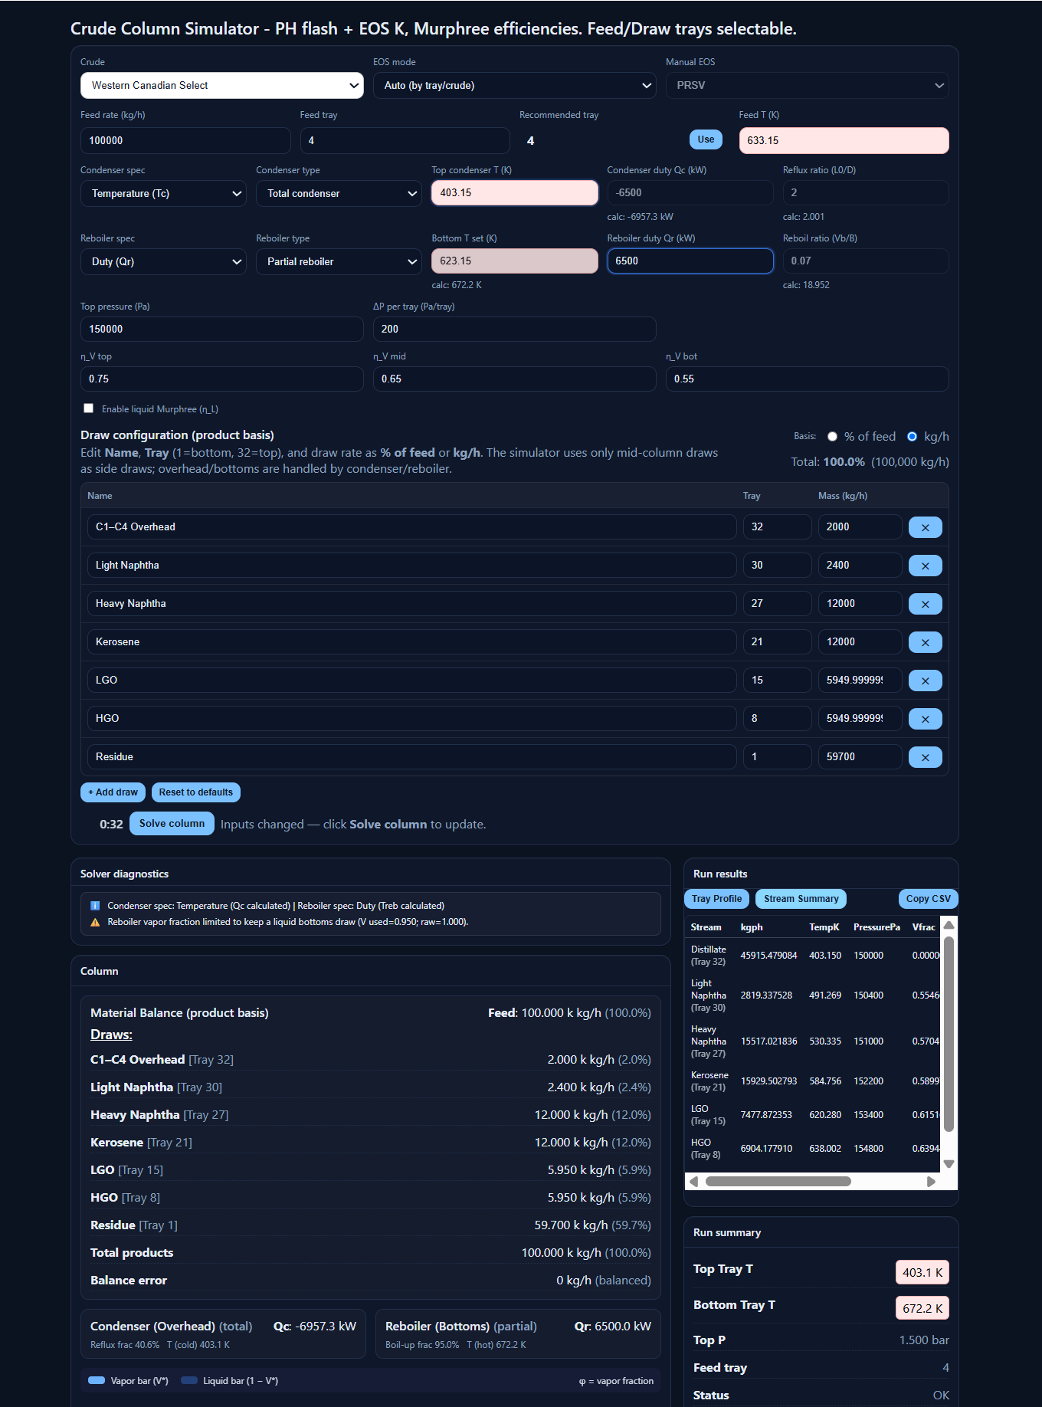
Task: Click Reflux ratio field
Action: click(x=866, y=192)
